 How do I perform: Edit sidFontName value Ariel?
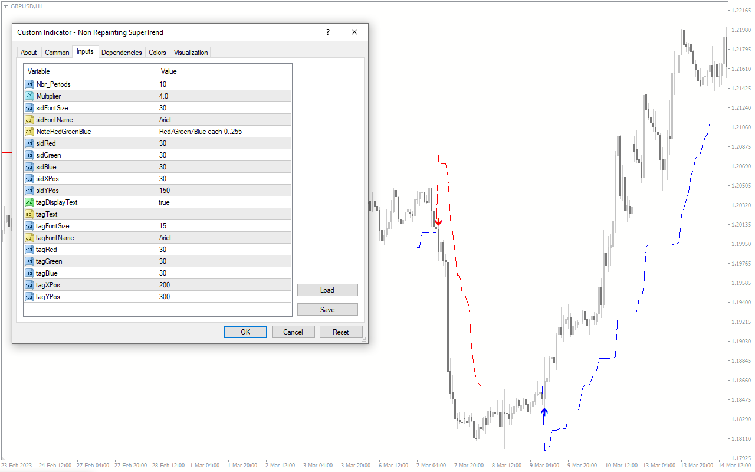click(x=224, y=120)
